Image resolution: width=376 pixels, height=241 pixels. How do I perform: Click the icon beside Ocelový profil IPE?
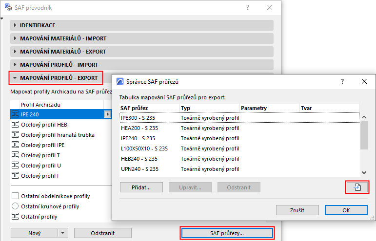15,145
